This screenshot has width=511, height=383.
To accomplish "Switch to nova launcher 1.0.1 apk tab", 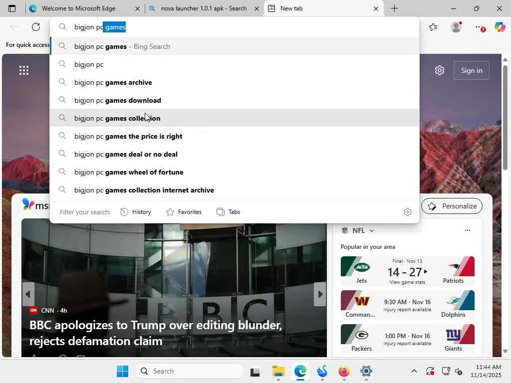I will click(x=204, y=8).
